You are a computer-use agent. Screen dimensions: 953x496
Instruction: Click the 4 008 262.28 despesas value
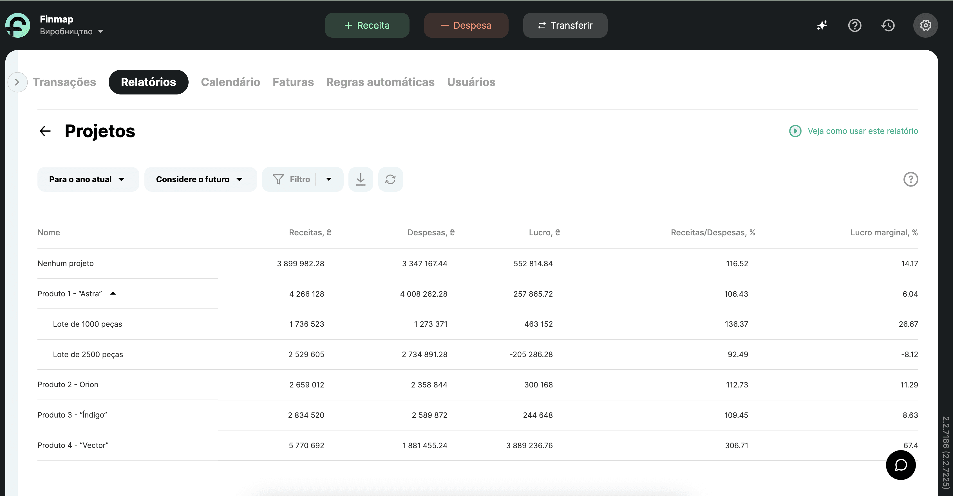point(424,294)
